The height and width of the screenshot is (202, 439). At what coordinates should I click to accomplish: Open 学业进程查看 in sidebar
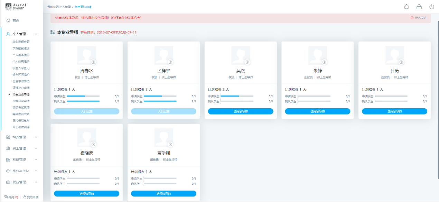(x=21, y=42)
